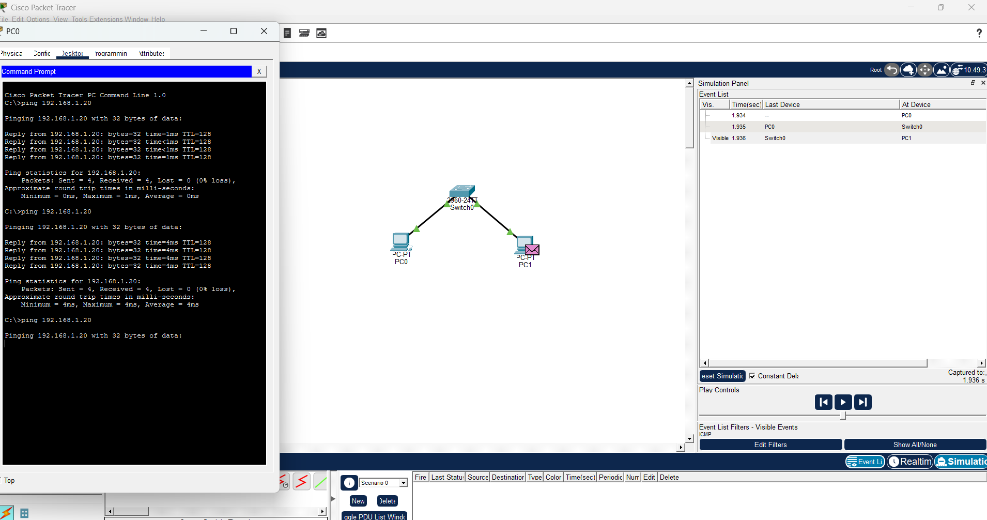The width and height of the screenshot is (987, 520).
Task: Click the envelope PDU icon on PC1
Action: [532, 250]
